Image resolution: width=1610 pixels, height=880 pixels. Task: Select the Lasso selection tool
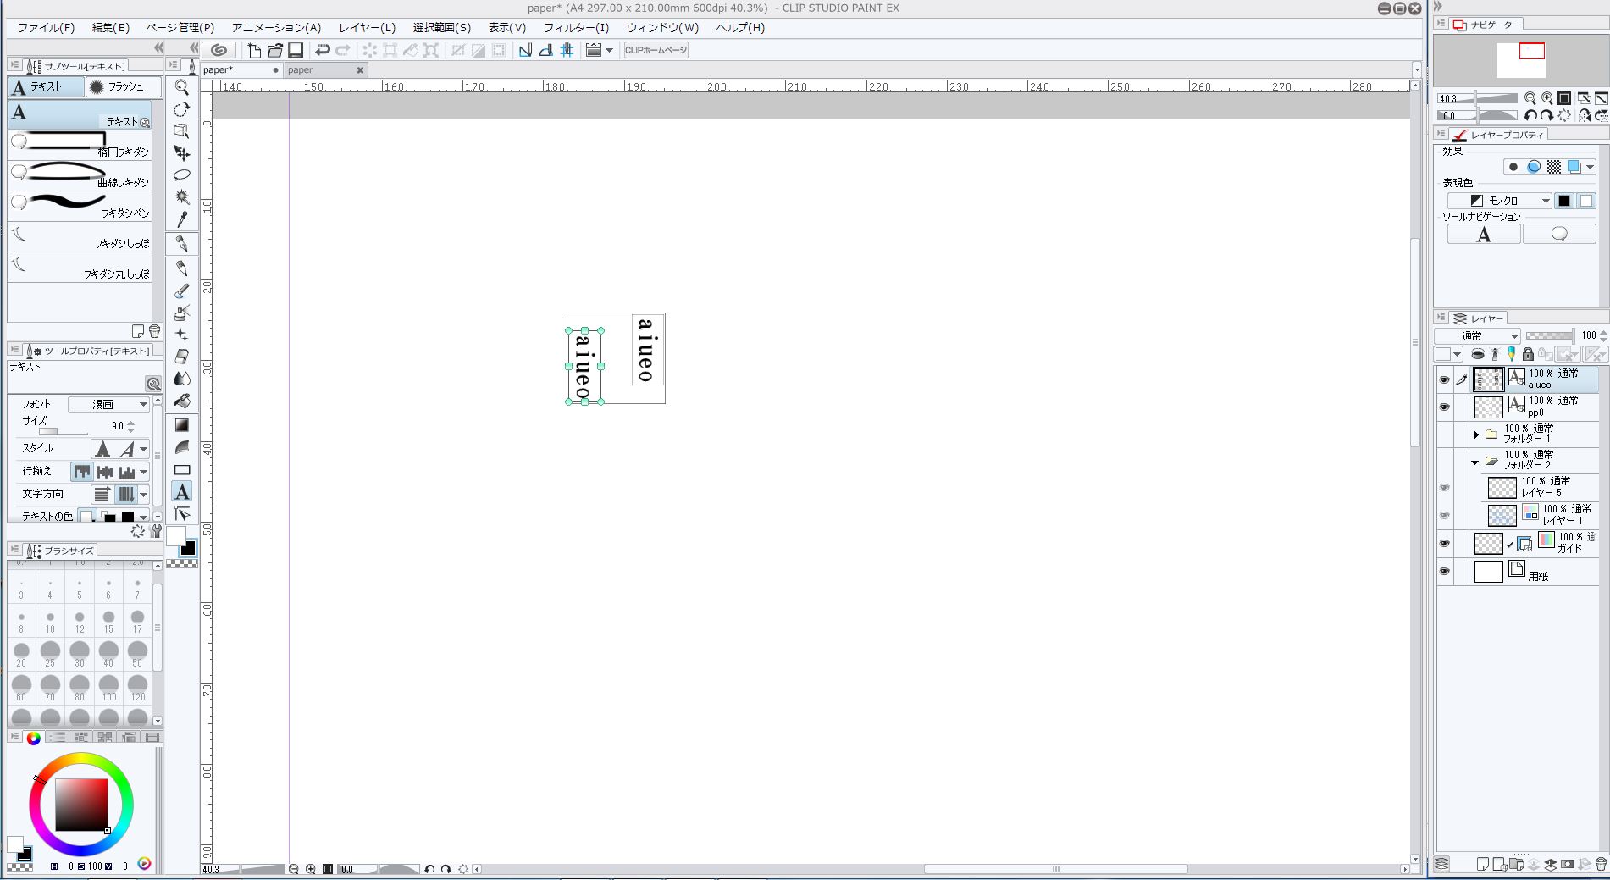tap(181, 175)
